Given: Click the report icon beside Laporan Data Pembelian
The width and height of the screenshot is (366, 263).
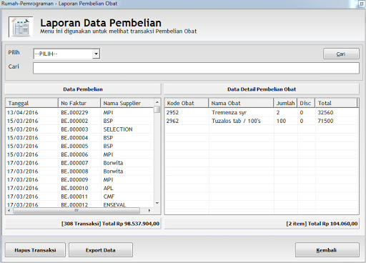Looking at the screenshot, I should tap(21, 26).
